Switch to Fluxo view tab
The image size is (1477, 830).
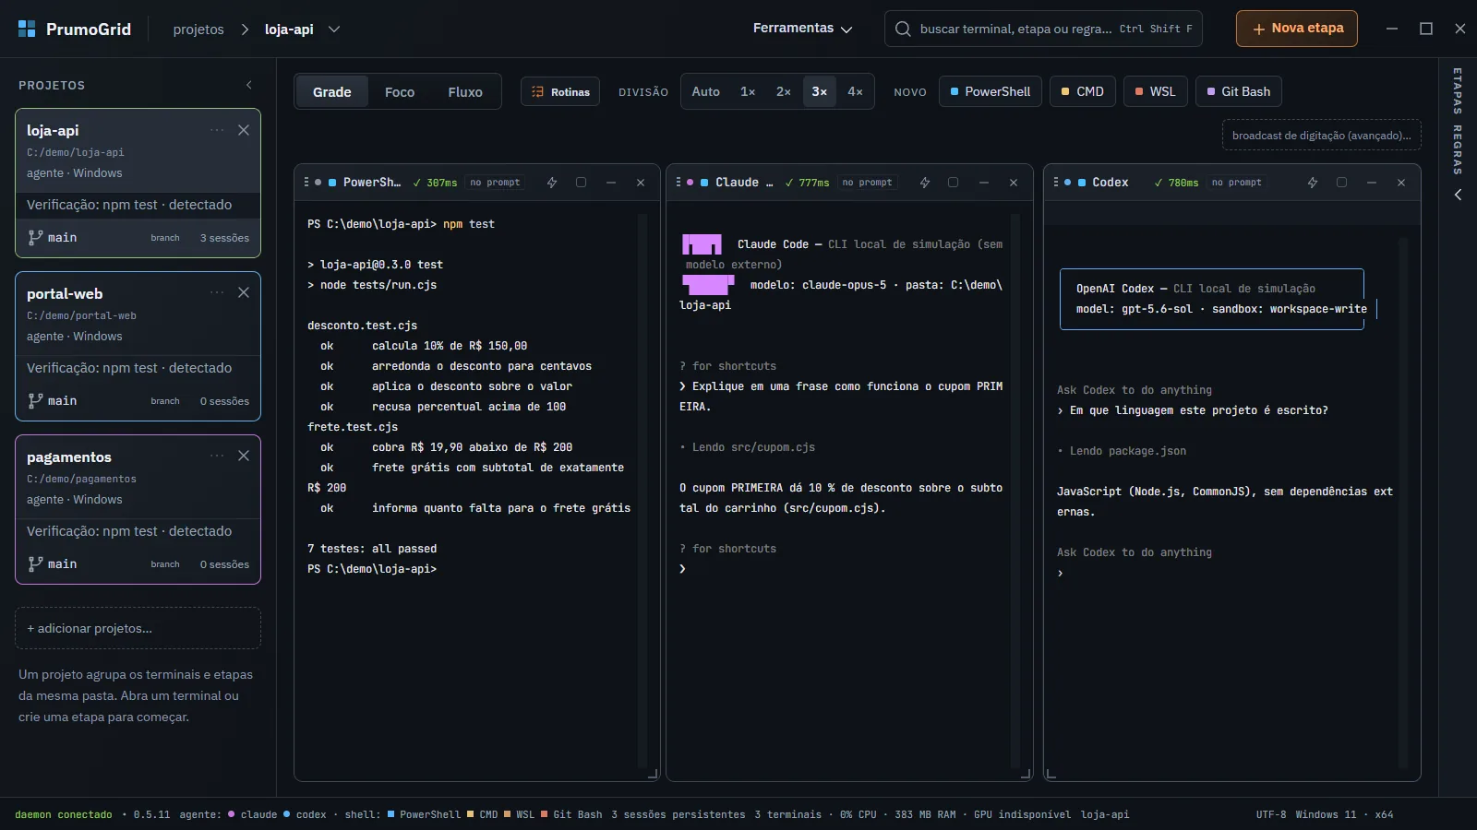point(465,92)
